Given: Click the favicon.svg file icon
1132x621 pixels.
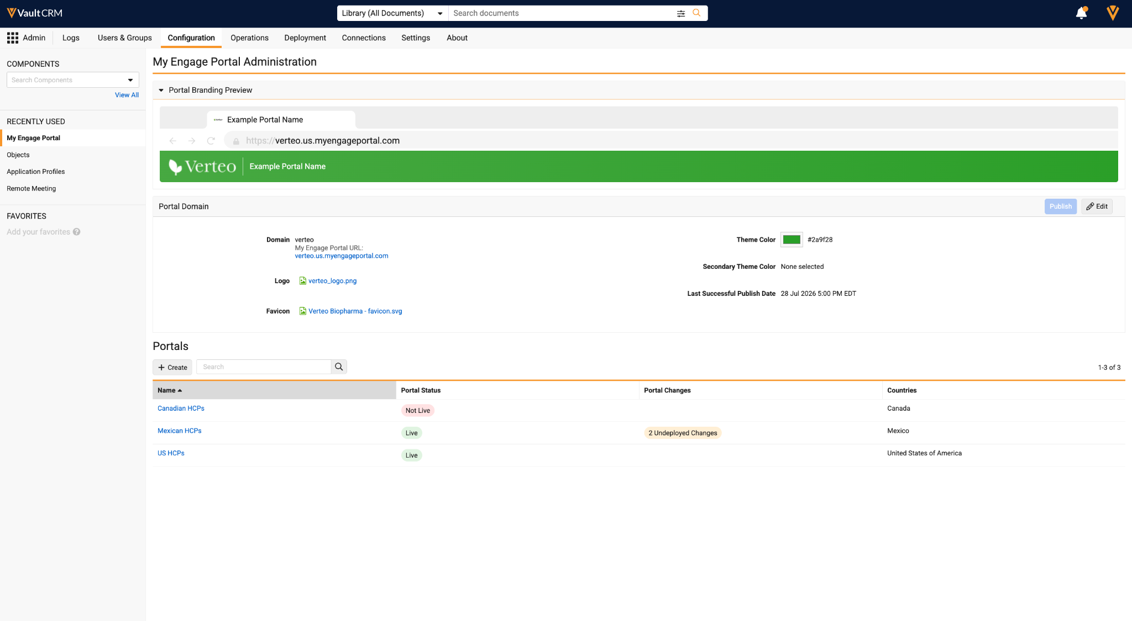Looking at the screenshot, I should tap(302, 311).
